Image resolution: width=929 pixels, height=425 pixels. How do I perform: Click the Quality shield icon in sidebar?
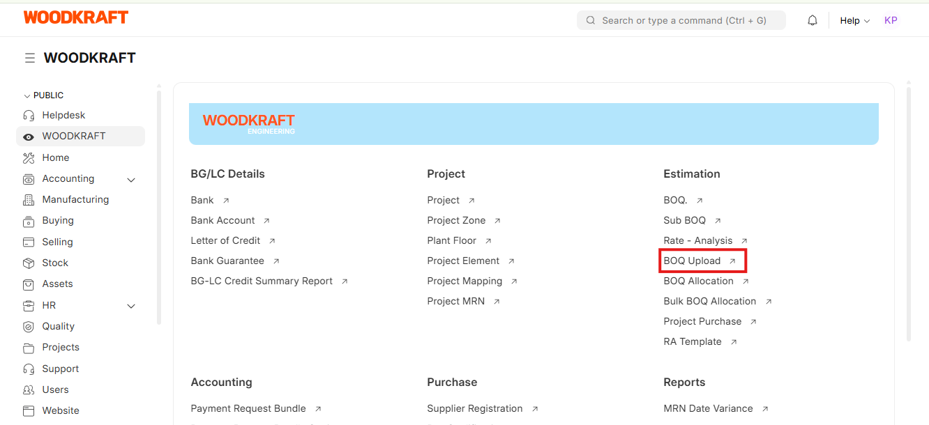click(29, 327)
